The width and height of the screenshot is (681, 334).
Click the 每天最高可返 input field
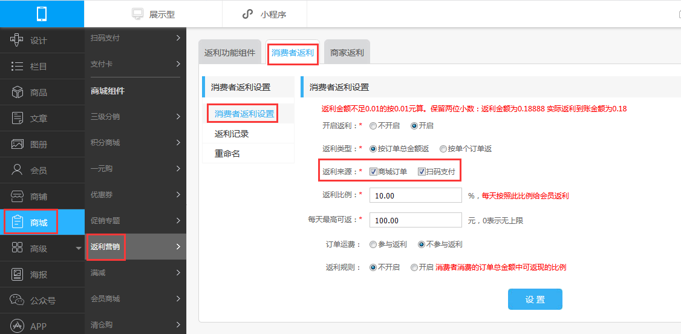pos(415,220)
